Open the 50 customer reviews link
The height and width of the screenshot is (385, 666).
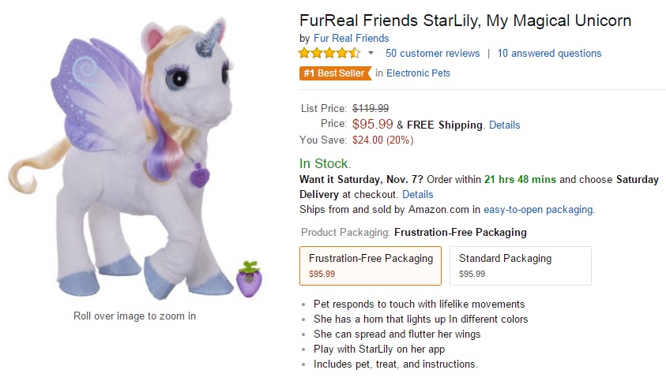[x=432, y=54]
